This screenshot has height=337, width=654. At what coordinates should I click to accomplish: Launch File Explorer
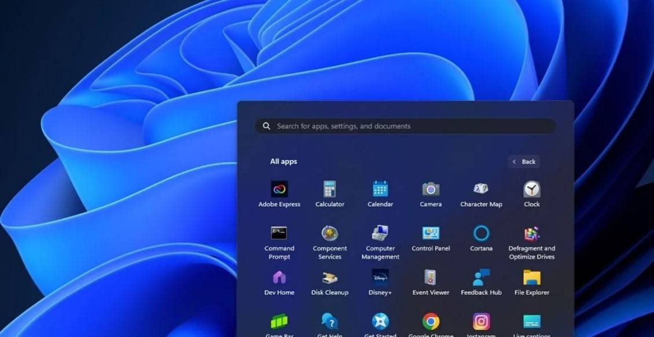[x=531, y=278]
